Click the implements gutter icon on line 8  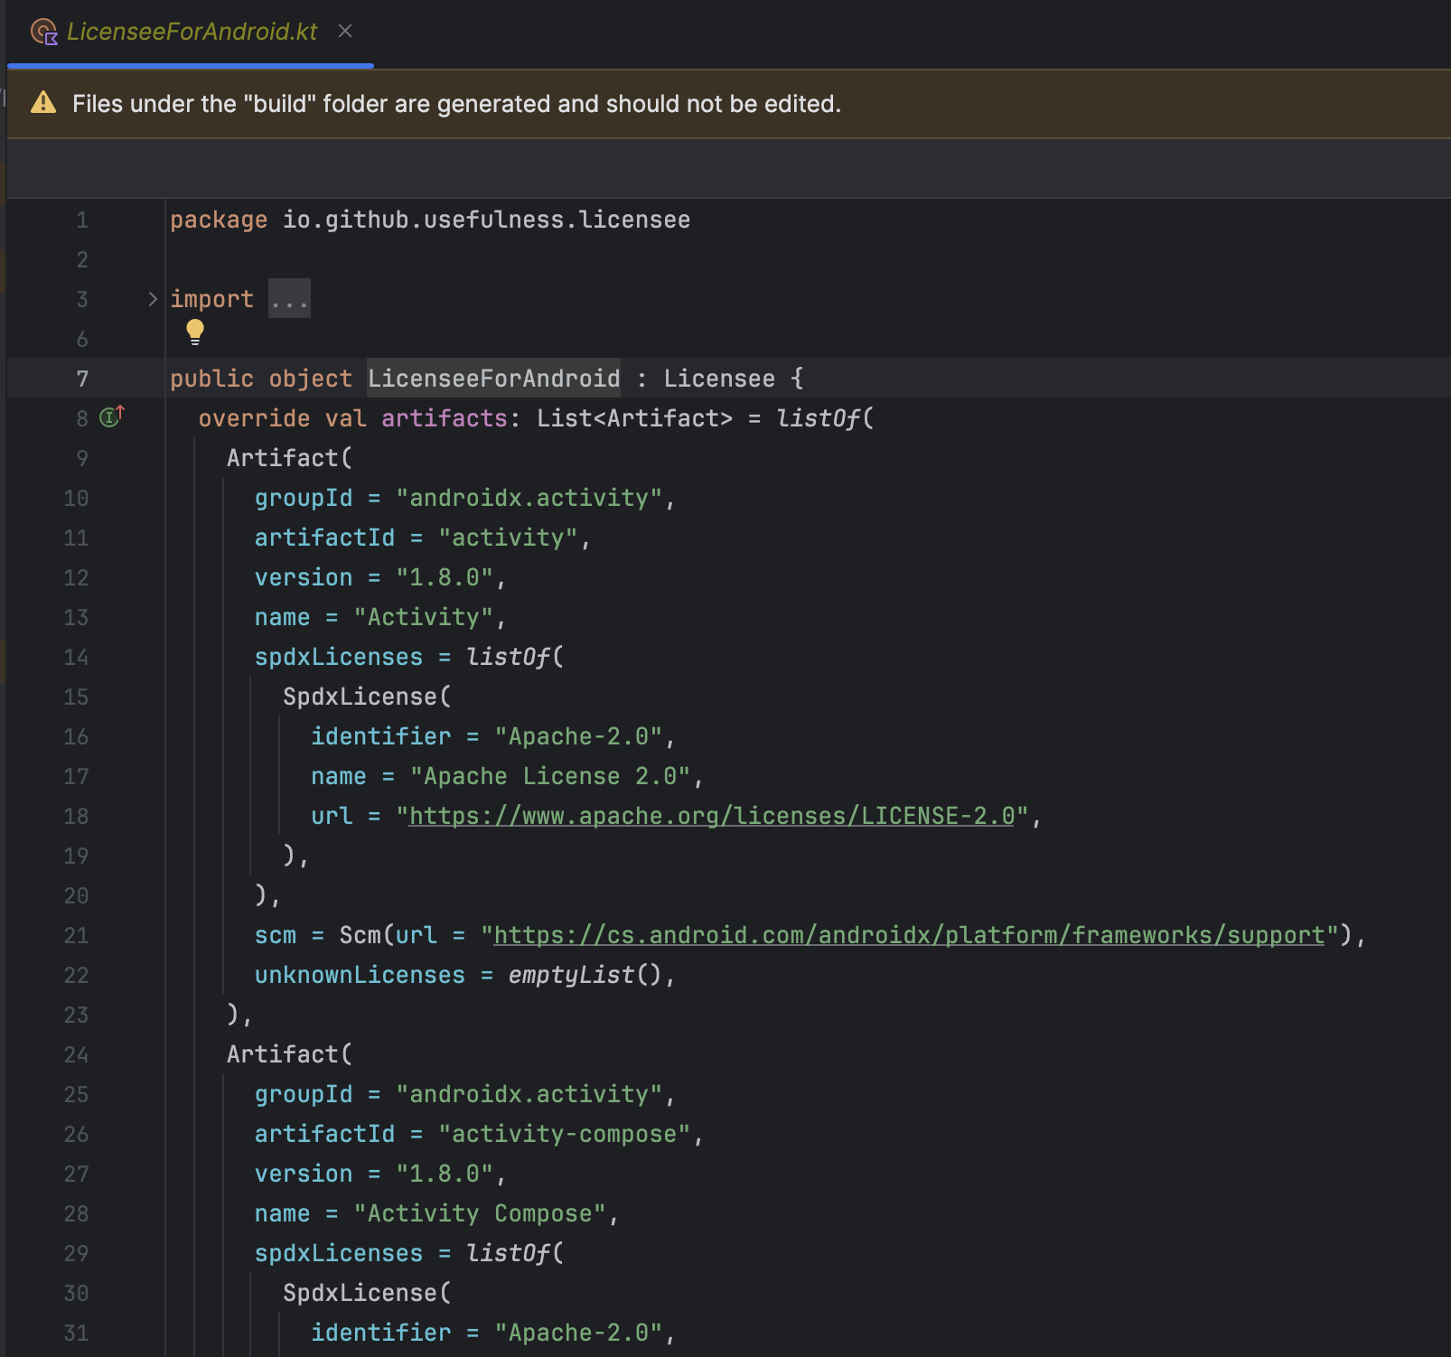112,416
